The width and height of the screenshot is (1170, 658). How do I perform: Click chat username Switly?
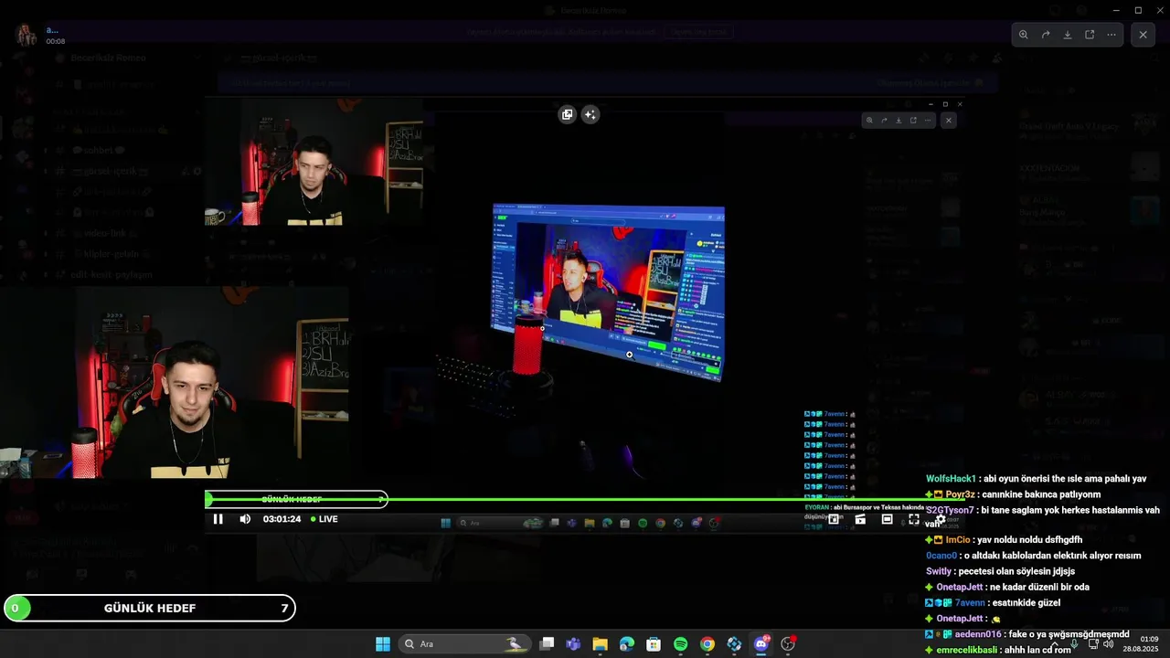[x=939, y=571]
